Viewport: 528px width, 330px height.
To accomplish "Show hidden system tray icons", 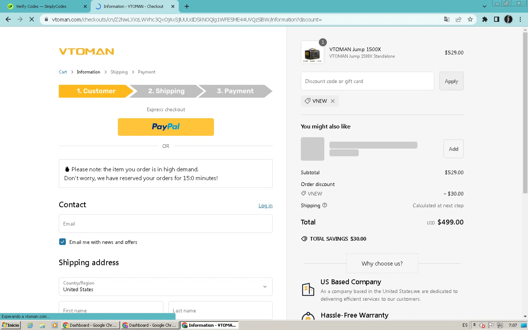I will (474, 325).
